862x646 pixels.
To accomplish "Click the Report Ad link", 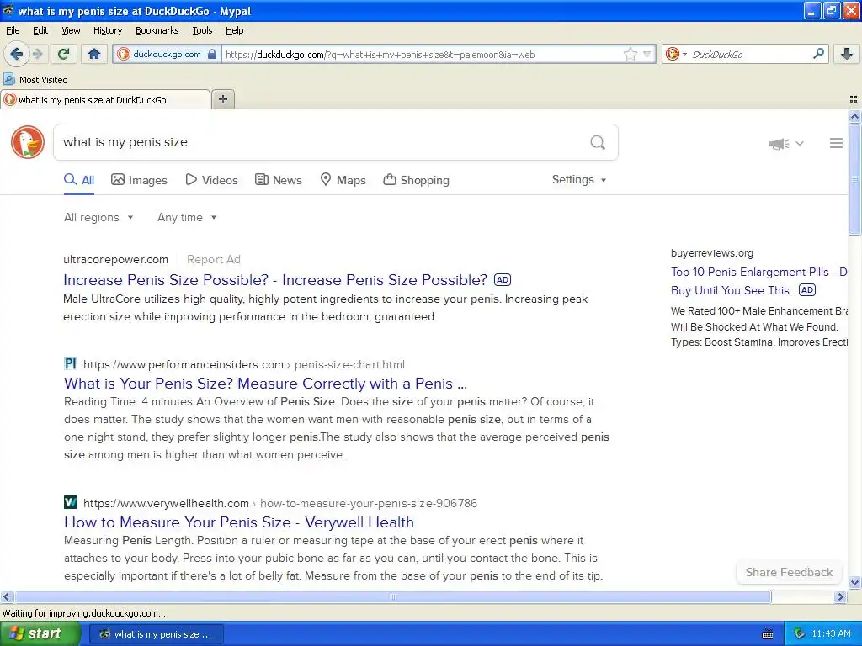I will pos(213,259).
